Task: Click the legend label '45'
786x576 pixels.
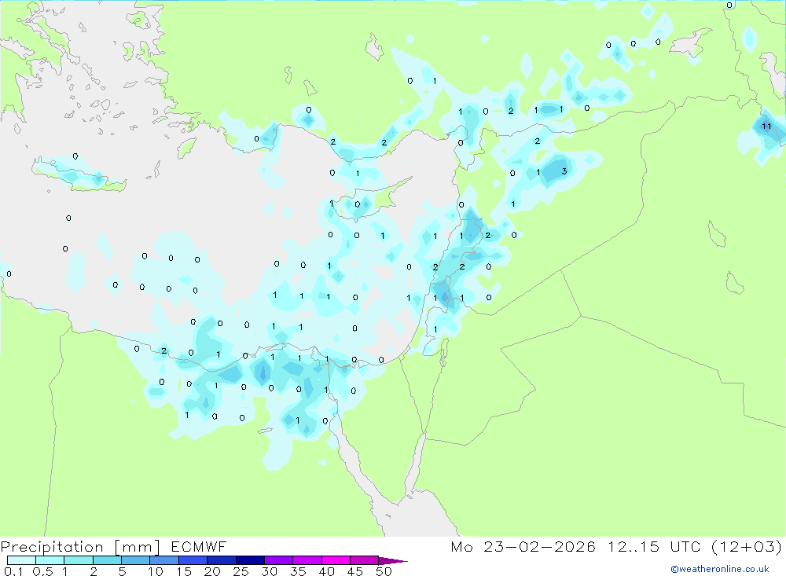Action: 355,571
